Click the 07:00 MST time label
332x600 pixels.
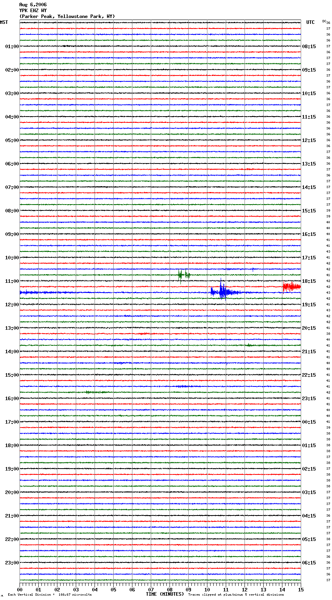[x=12, y=187]
